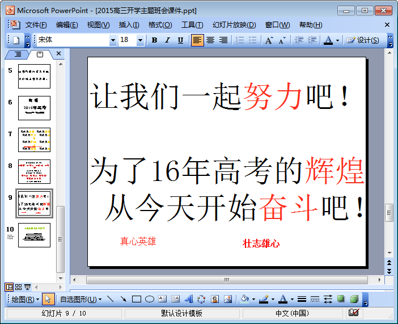Switch to the Slides thumbnail tab

(x=40, y=54)
